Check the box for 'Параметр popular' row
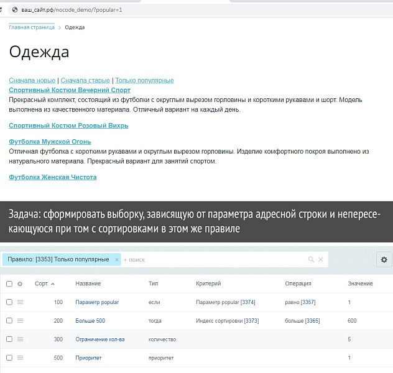 pyautogui.click(x=9, y=302)
